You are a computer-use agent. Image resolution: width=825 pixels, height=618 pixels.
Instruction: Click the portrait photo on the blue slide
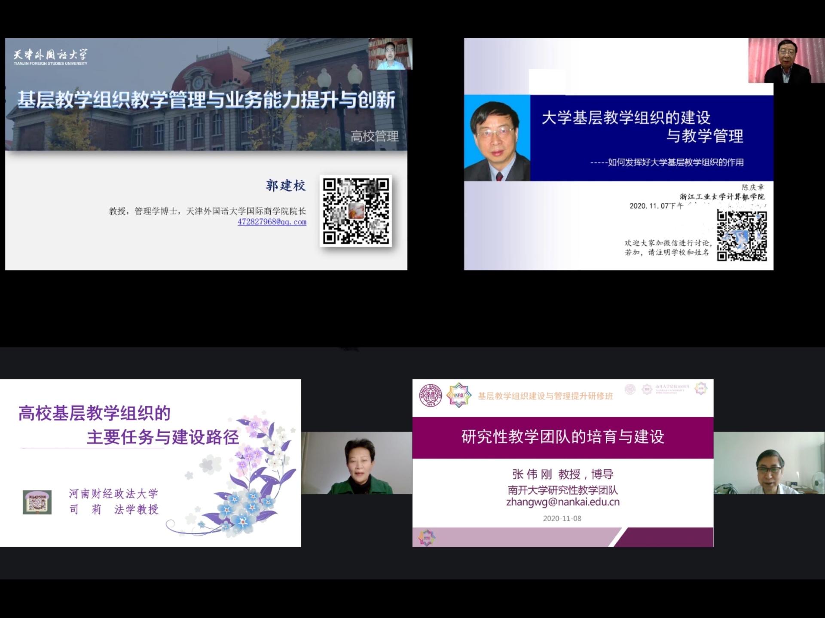497,138
